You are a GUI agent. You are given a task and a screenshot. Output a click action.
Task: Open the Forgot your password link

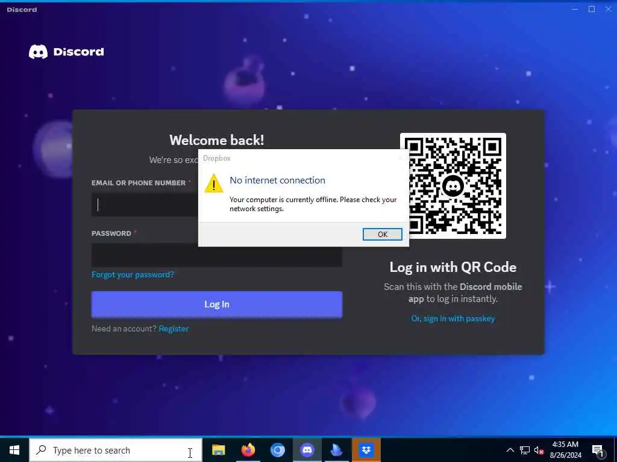coord(133,274)
